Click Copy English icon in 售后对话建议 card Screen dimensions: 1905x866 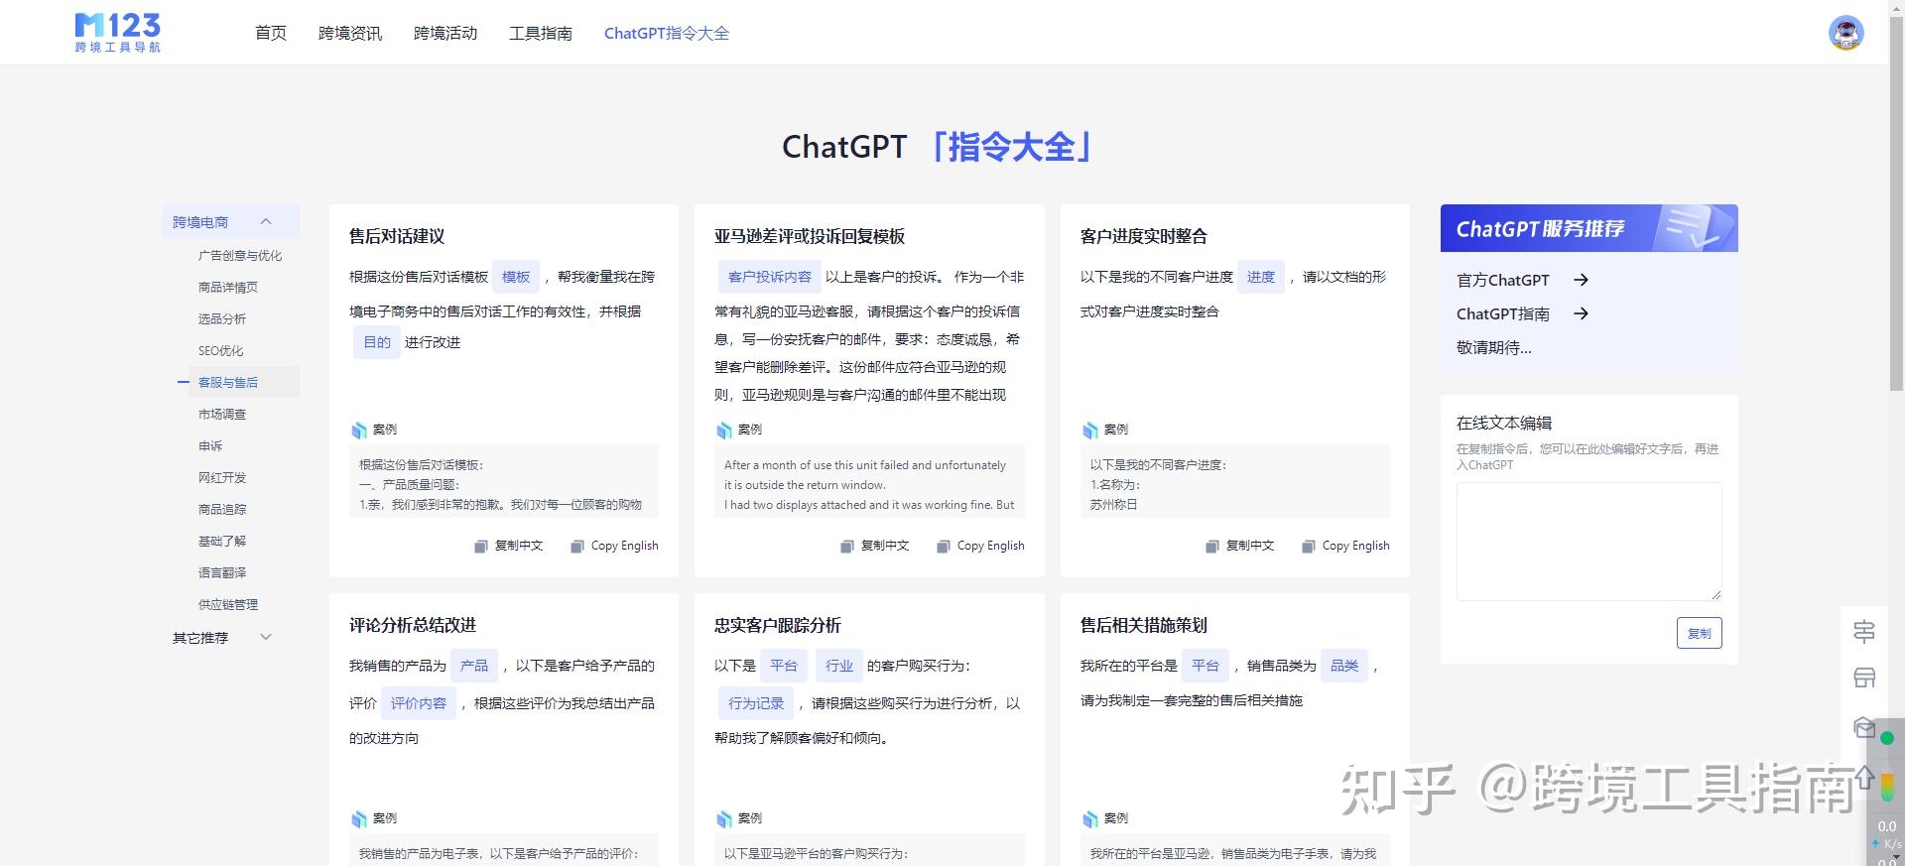pos(577,546)
